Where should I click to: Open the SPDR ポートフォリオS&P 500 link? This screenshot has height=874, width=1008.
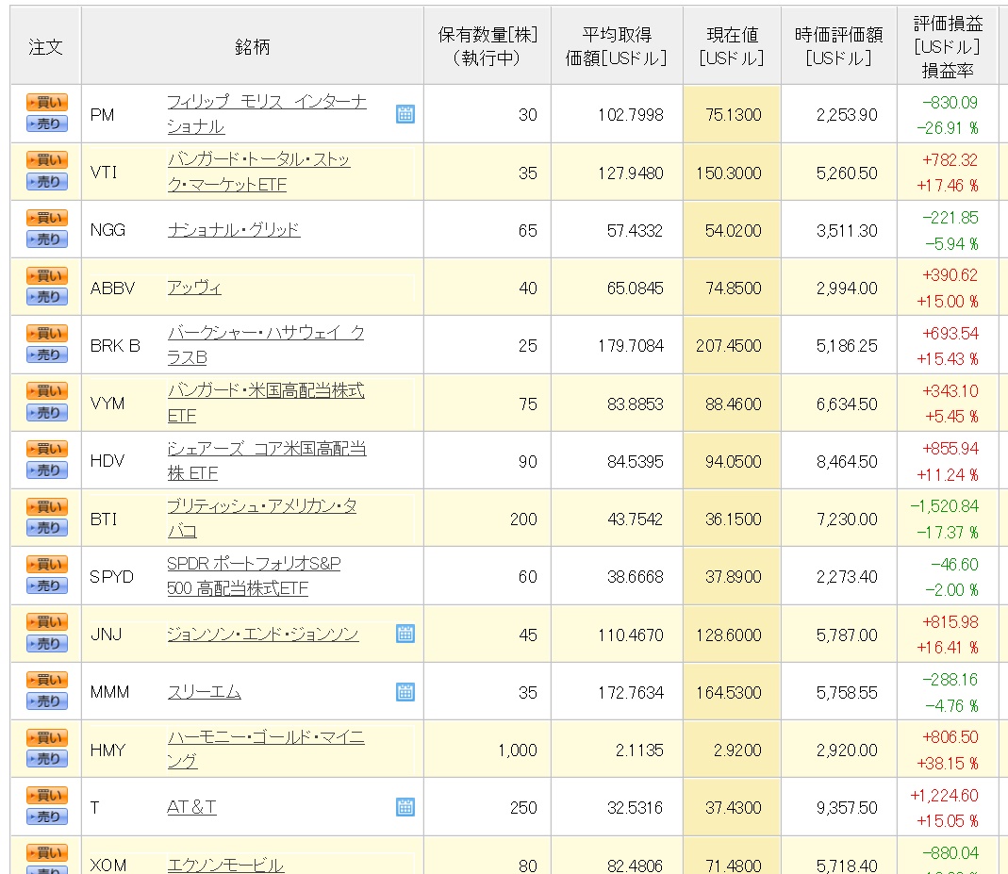254,576
